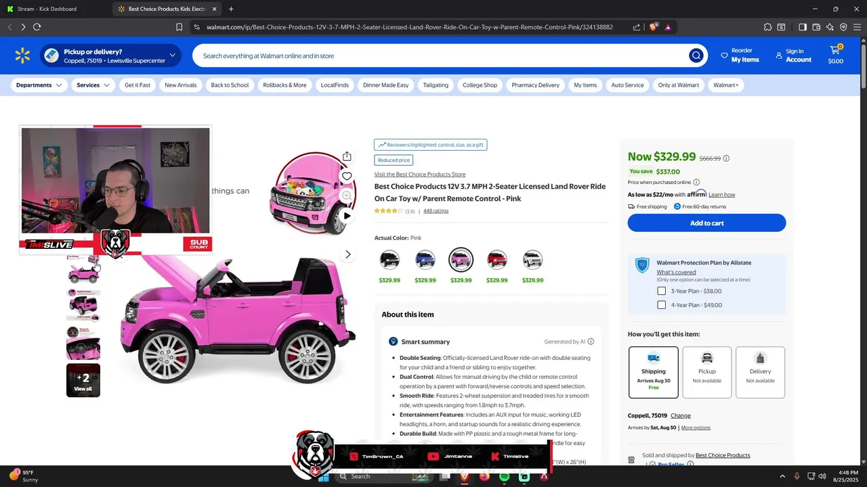
Task: Click Brave Shields lion icon in address bar
Action: [653, 27]
